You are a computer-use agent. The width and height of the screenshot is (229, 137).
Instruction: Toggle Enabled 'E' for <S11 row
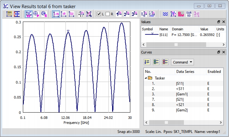pyautogui.click(x=208, y=89)
